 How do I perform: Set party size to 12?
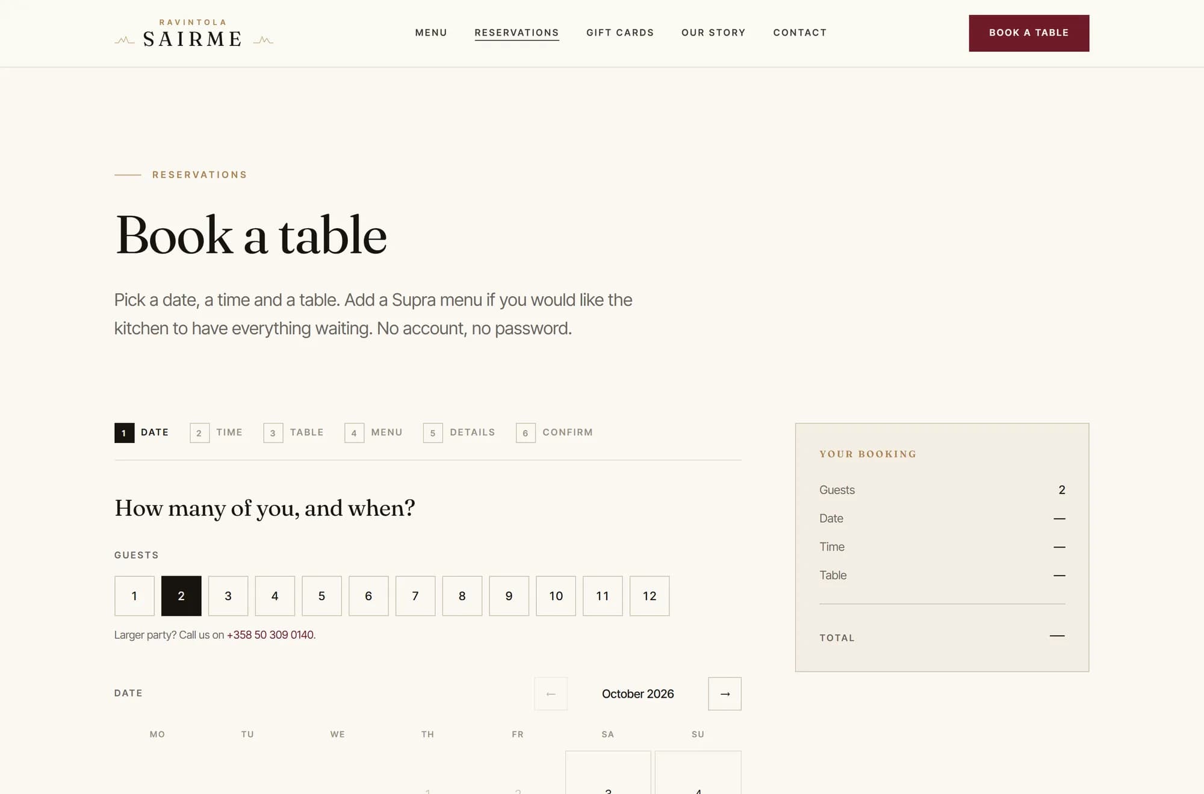650,596
